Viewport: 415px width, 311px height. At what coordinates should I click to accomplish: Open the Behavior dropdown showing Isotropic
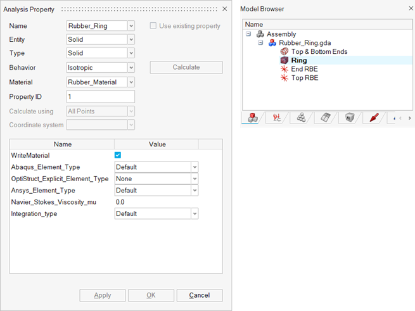coord(131,68)
